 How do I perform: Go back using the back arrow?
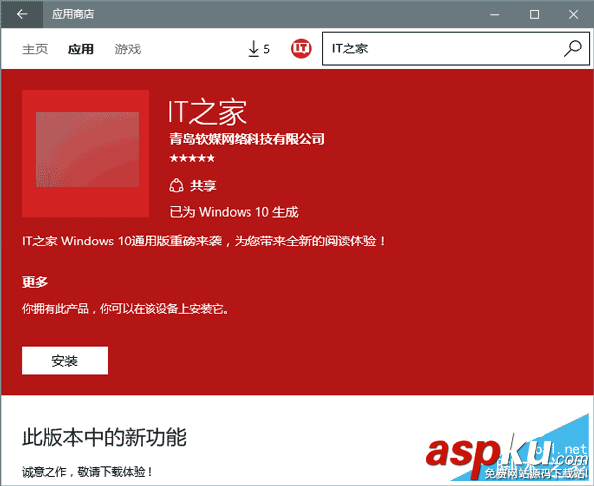tap(22, 14)
